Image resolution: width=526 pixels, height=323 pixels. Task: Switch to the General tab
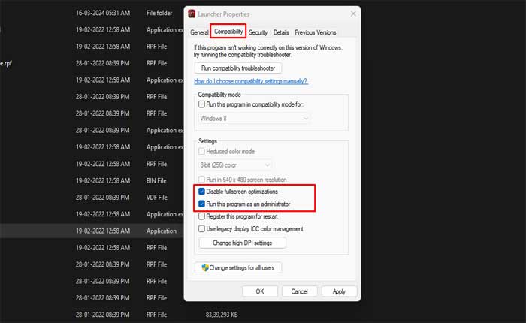tap(199, 32)
